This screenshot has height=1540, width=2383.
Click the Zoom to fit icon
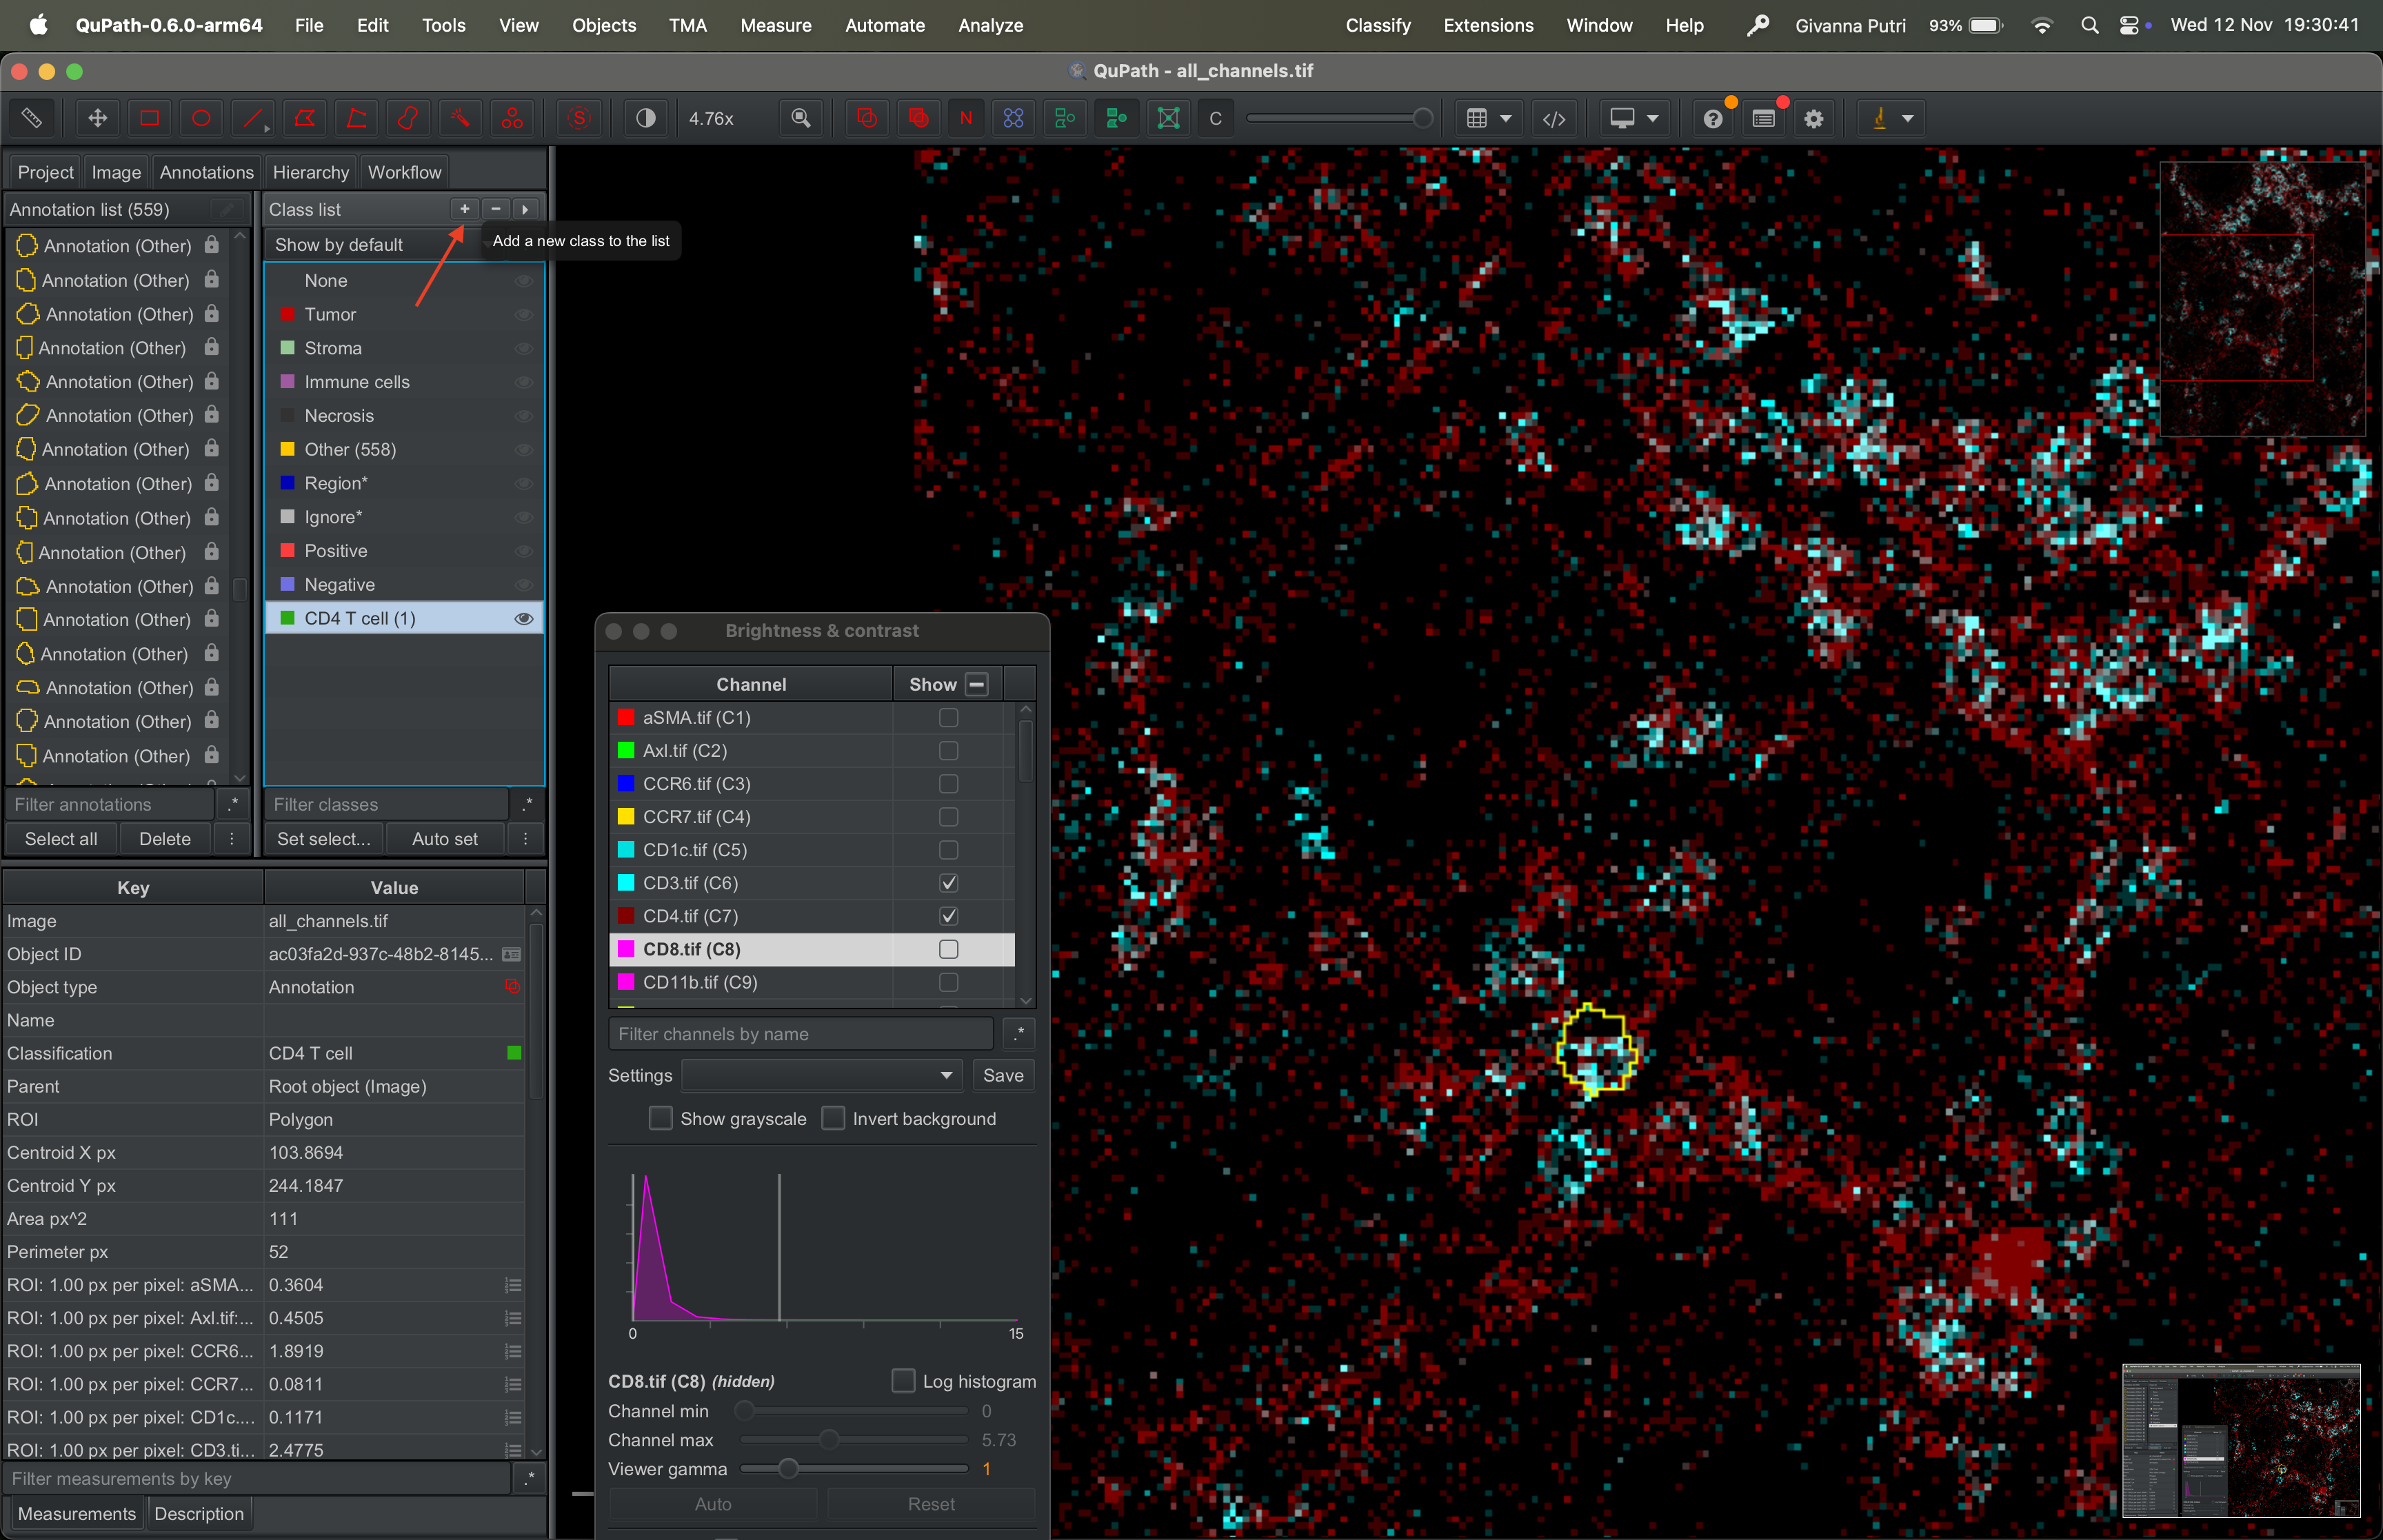[801, 118]
